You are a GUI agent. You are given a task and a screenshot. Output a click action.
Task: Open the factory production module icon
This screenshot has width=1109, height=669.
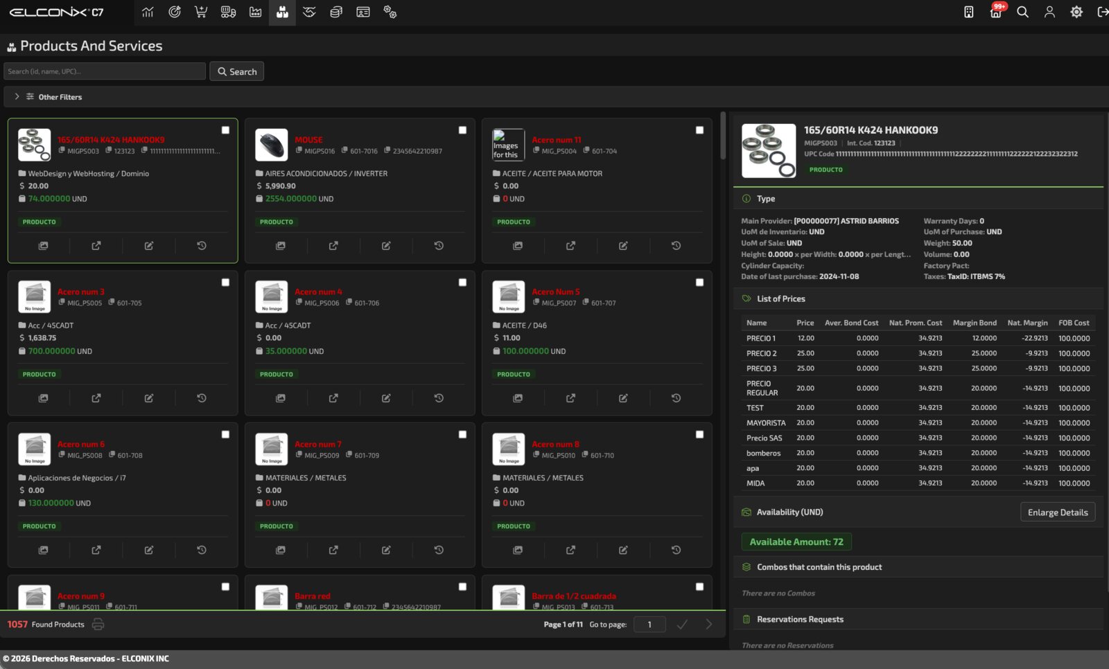tap(255, 12)
